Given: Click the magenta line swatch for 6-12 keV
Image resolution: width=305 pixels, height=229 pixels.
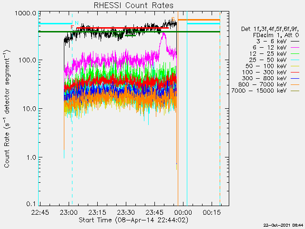Looking at the screenshot, I should coord(295,48).
